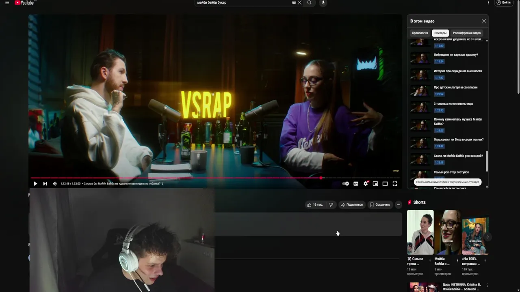
Task: Start voice search with microphone icon
Action: [x=323, y=2]
